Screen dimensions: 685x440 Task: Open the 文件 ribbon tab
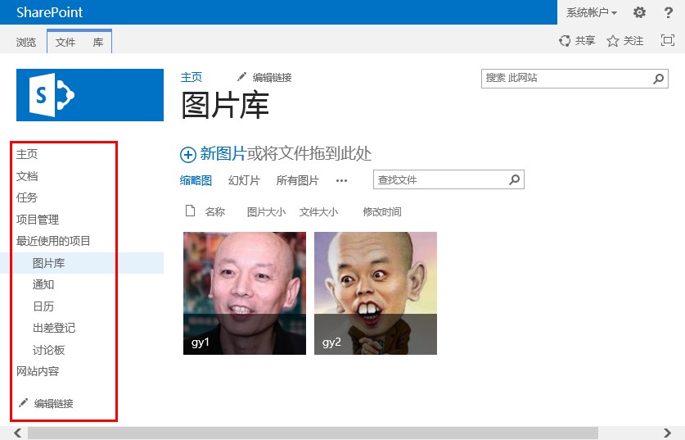[x=65, y=42]
